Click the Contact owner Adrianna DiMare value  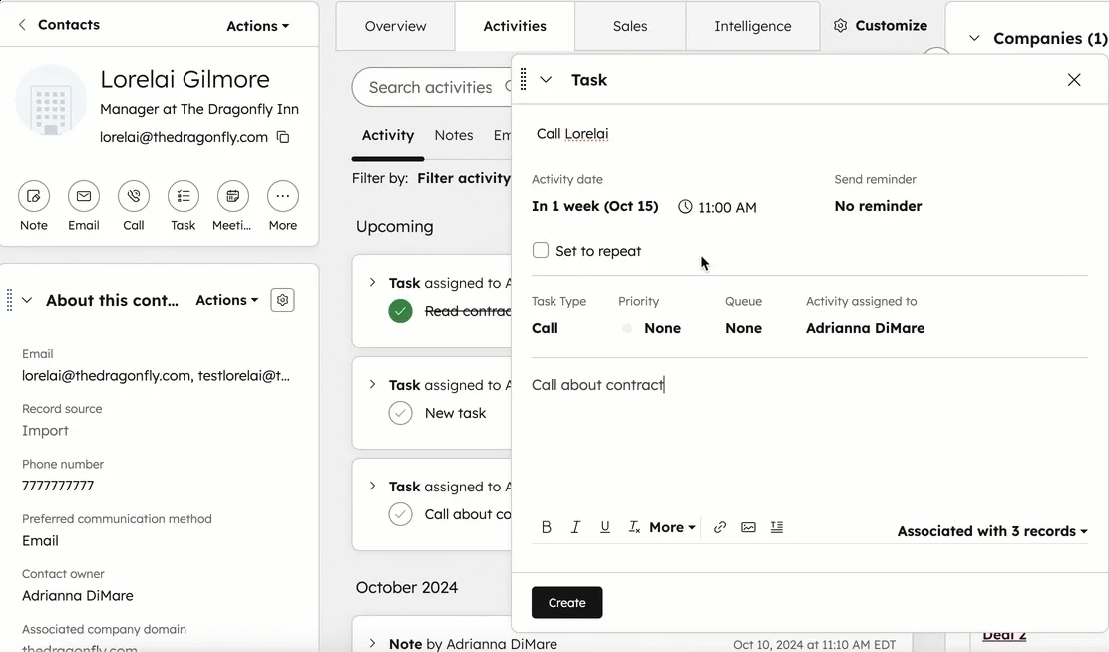coord(77,596)
